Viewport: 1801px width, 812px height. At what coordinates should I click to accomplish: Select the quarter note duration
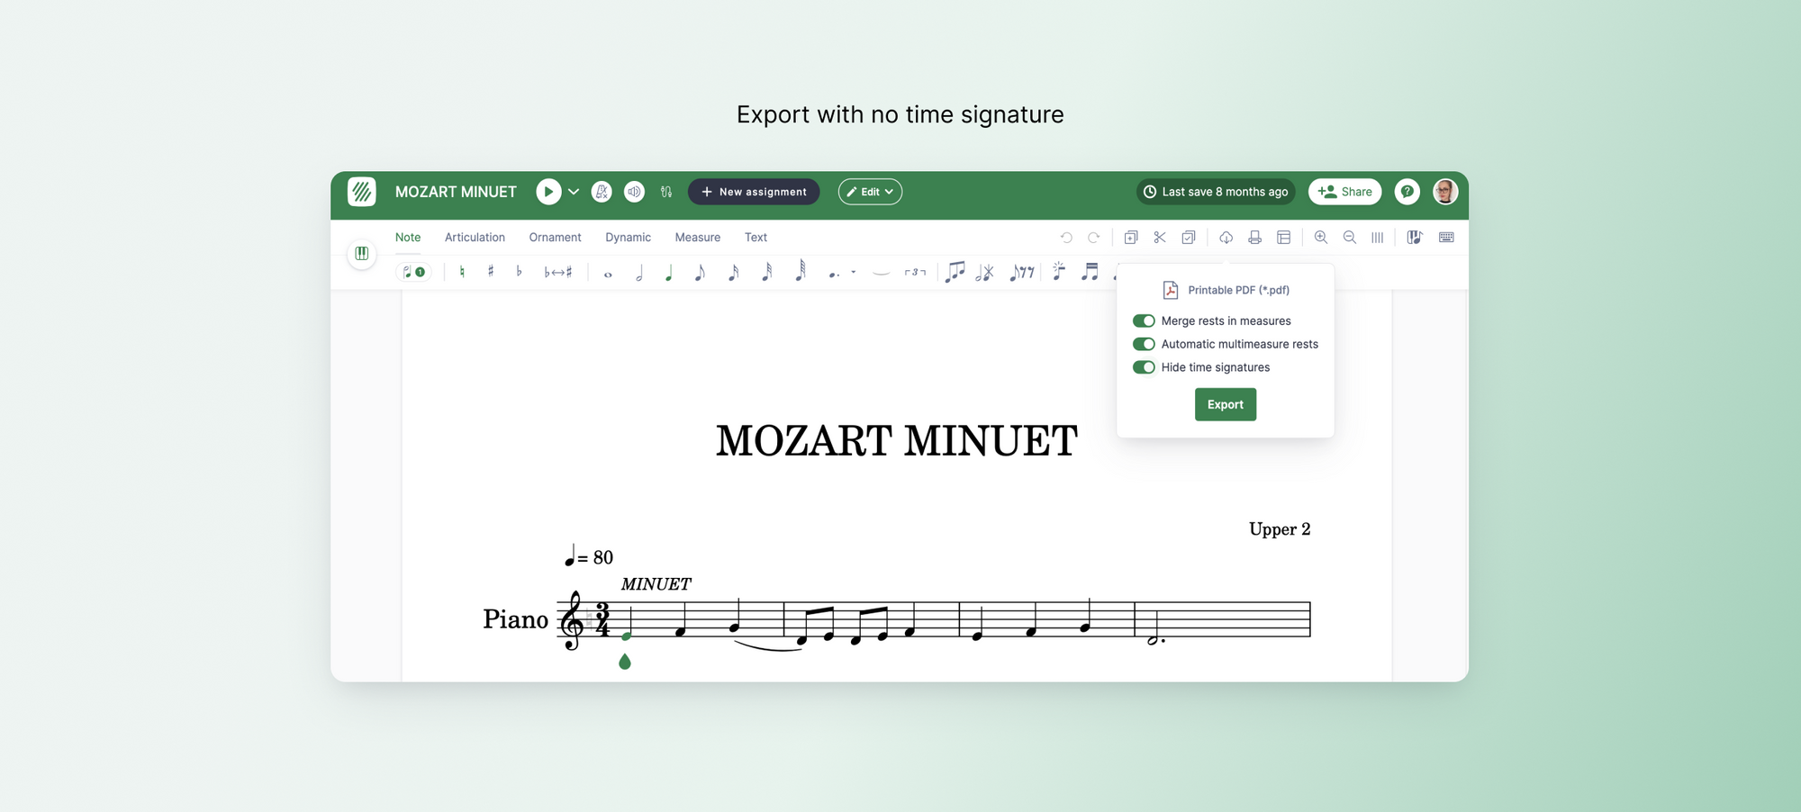click(669, 274)
